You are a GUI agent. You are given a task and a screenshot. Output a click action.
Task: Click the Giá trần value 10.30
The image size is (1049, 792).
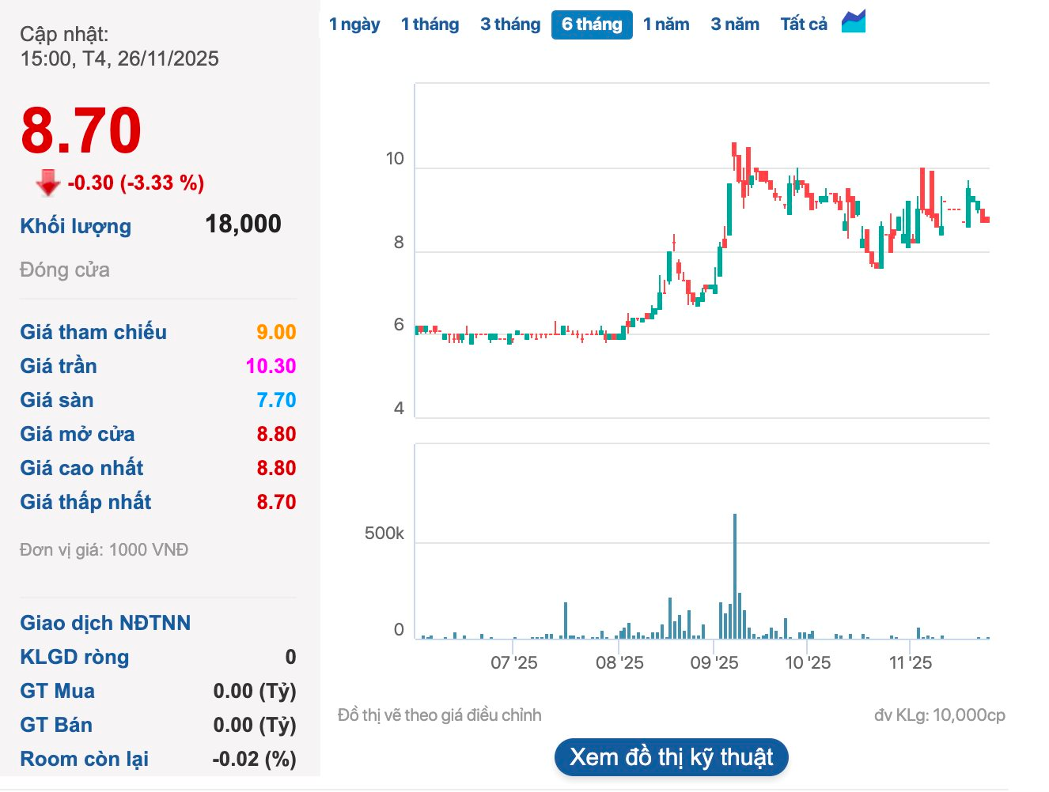click(x=275, y=366)
